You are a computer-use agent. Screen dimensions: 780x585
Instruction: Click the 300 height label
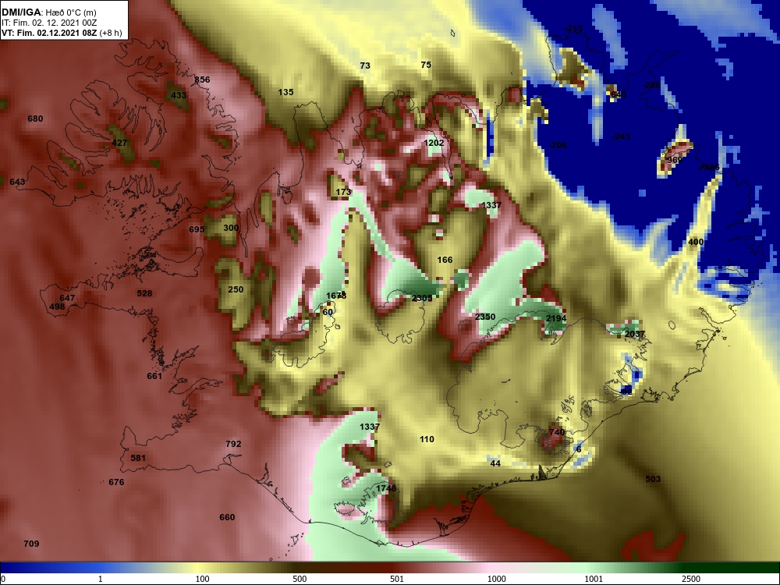click(x=231, y=228)
